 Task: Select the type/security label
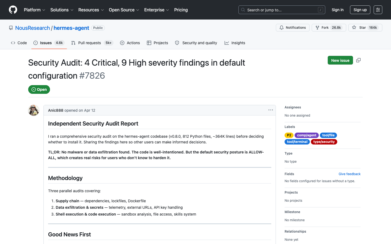pyautogui.click(x=324, y=142)
